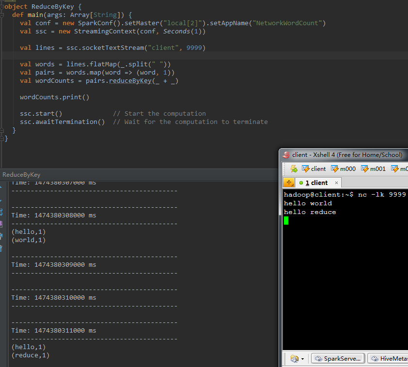The height and width of the screenshot is (367, 408).
Task: Add a new tab with the plus button
Action: (x=289, y=183)
